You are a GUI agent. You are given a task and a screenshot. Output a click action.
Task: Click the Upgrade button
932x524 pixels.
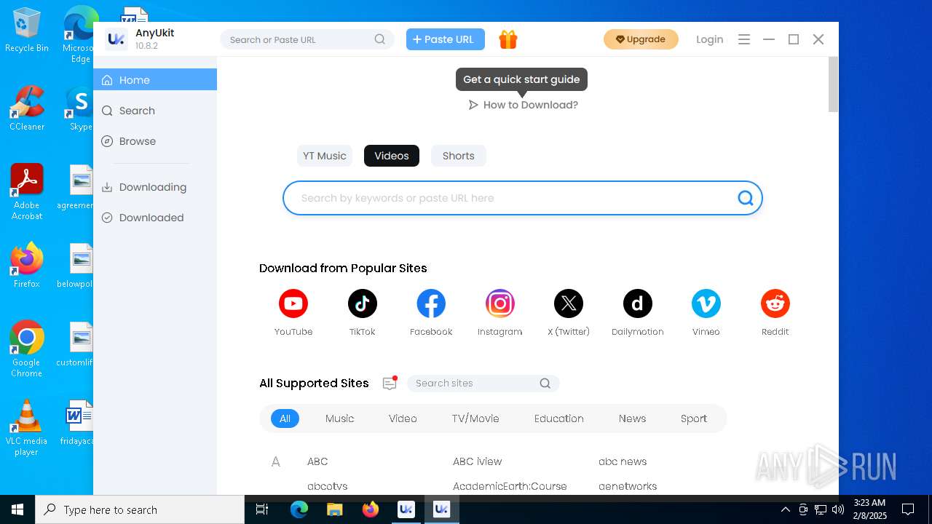(641, 39)
